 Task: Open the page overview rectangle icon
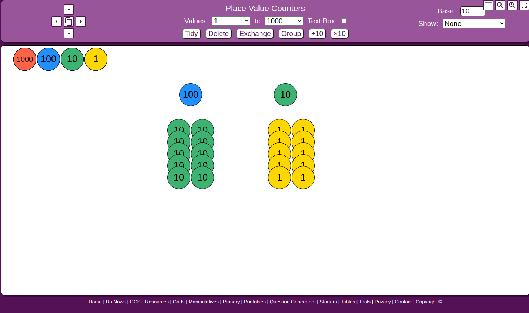[488, 5]
